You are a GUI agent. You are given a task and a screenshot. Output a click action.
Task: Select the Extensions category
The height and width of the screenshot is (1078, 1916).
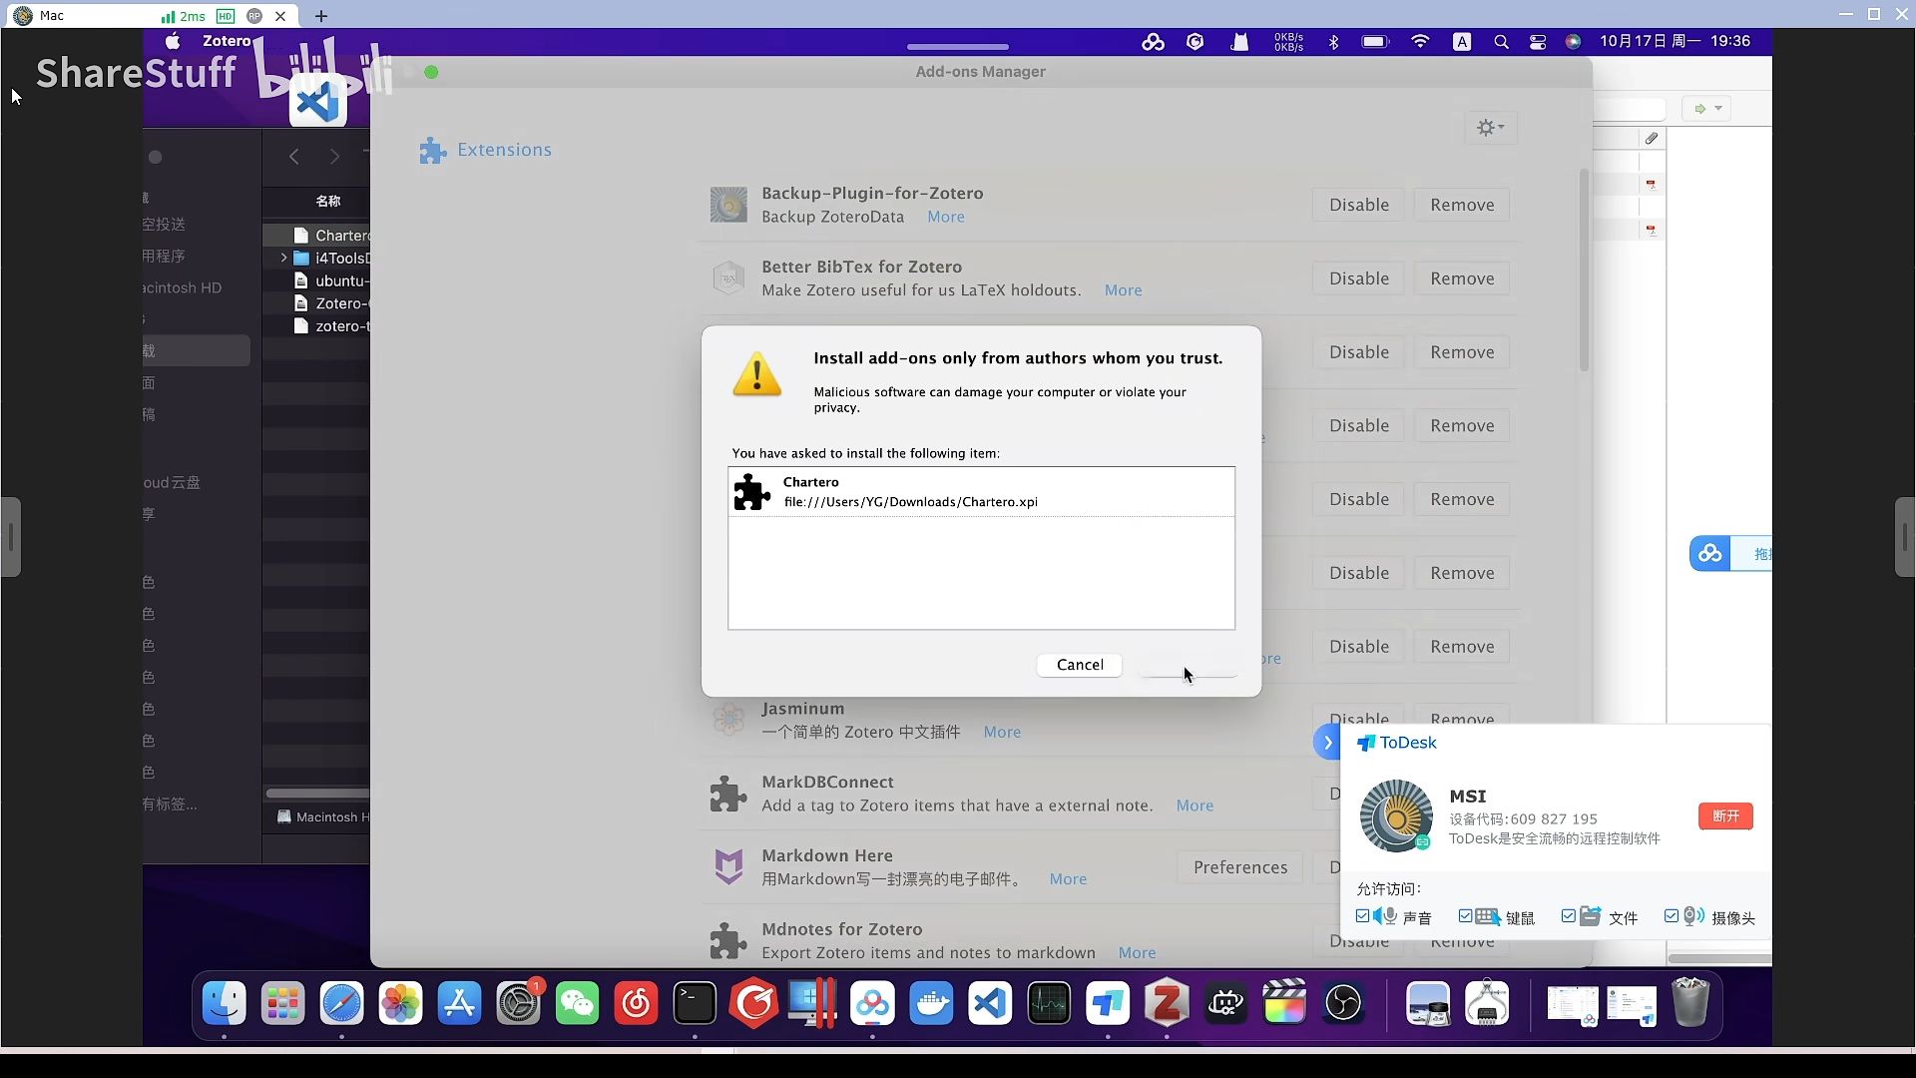pyautogui.click(x=486, y=150)
